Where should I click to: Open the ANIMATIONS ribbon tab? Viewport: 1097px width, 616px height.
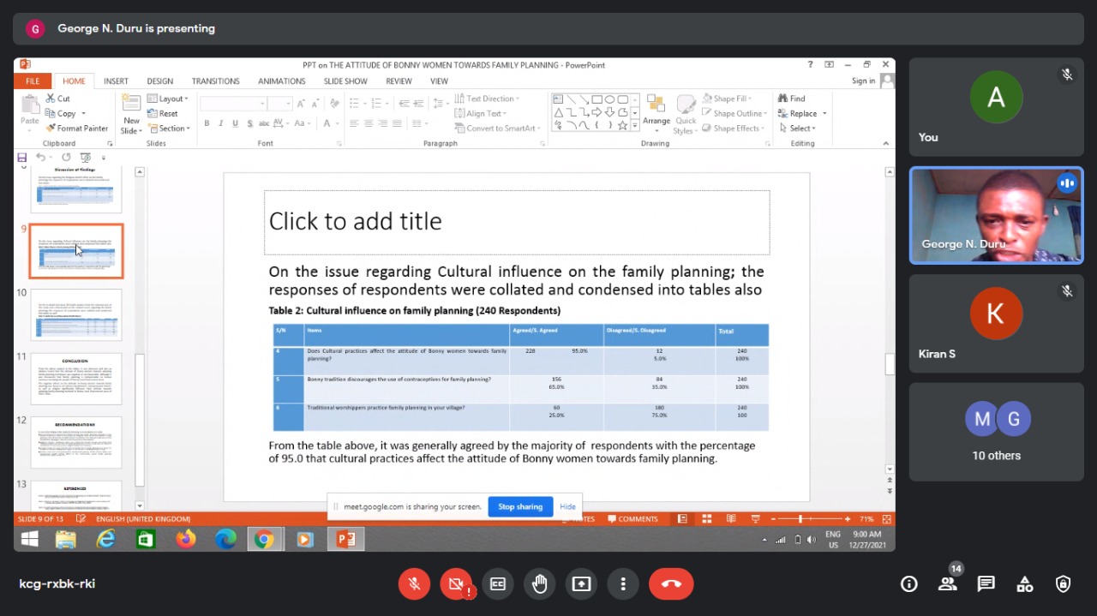[281, 81]
